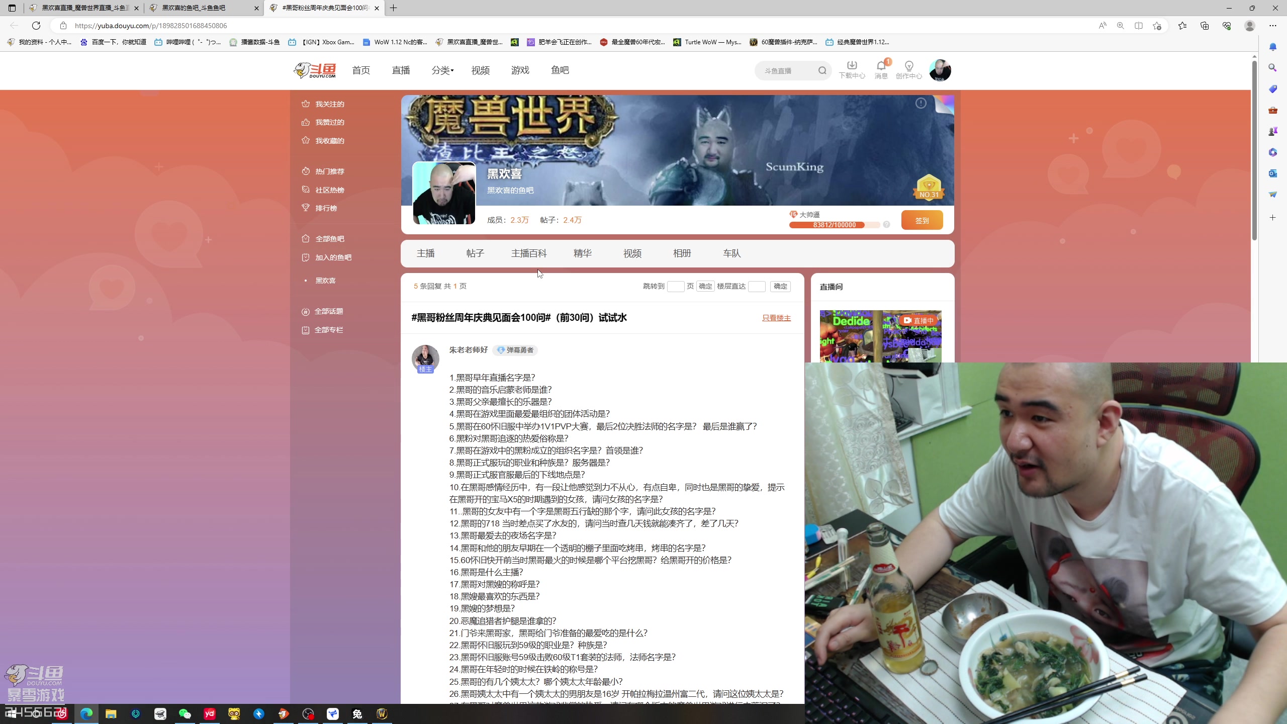Open user avatar in Douyu header
This screenshot has height=724, width=1287.
(x=940, y=70)
